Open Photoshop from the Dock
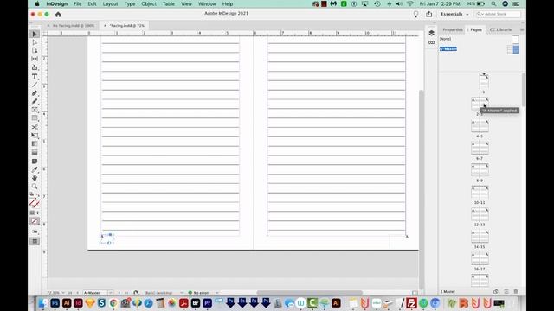 55,303
